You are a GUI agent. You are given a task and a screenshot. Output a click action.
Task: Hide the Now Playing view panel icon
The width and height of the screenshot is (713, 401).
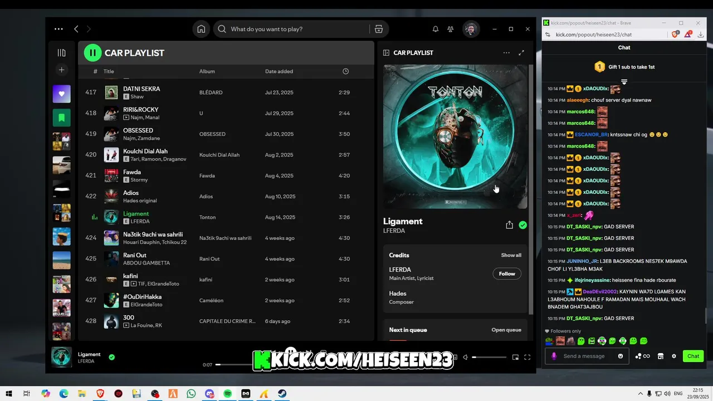point(386,53)
